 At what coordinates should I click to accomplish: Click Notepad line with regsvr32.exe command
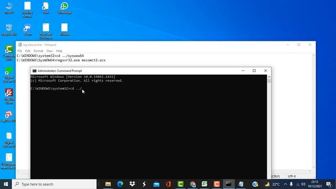point(61,60)
